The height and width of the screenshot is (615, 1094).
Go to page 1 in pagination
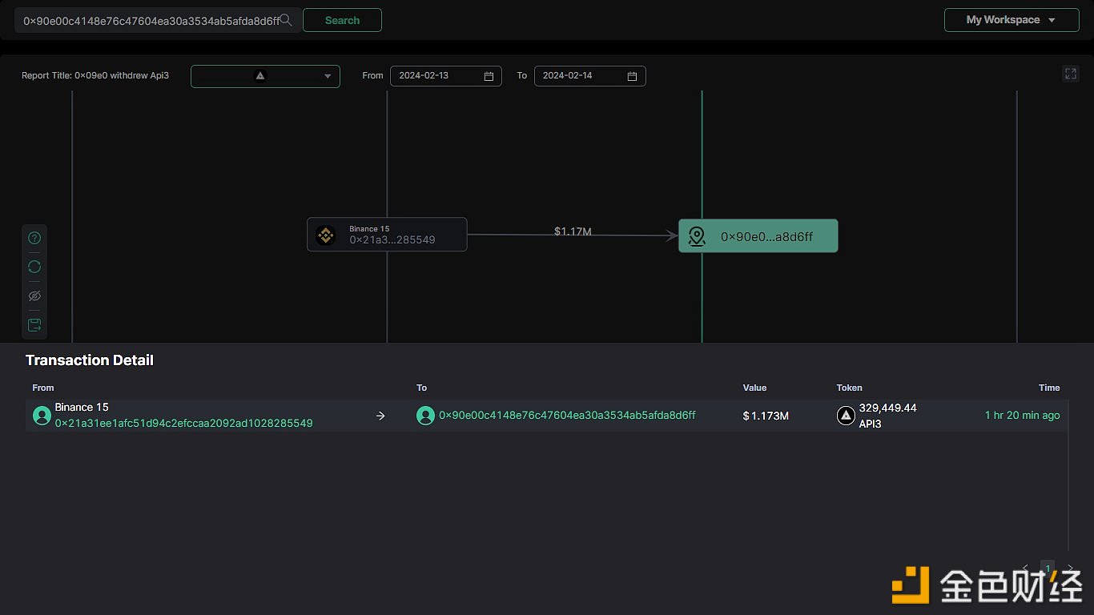click(x=1048, y=569)
